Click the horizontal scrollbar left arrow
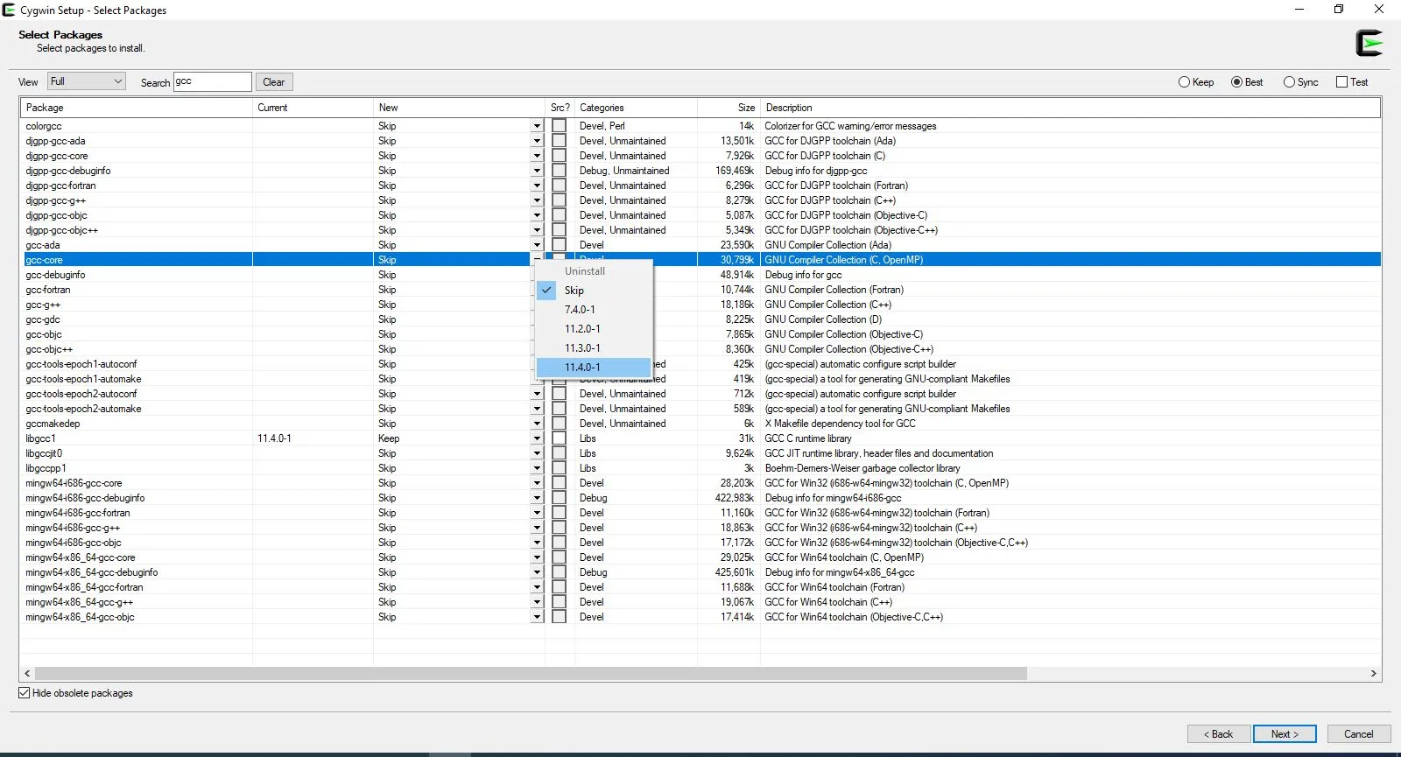 27,673
